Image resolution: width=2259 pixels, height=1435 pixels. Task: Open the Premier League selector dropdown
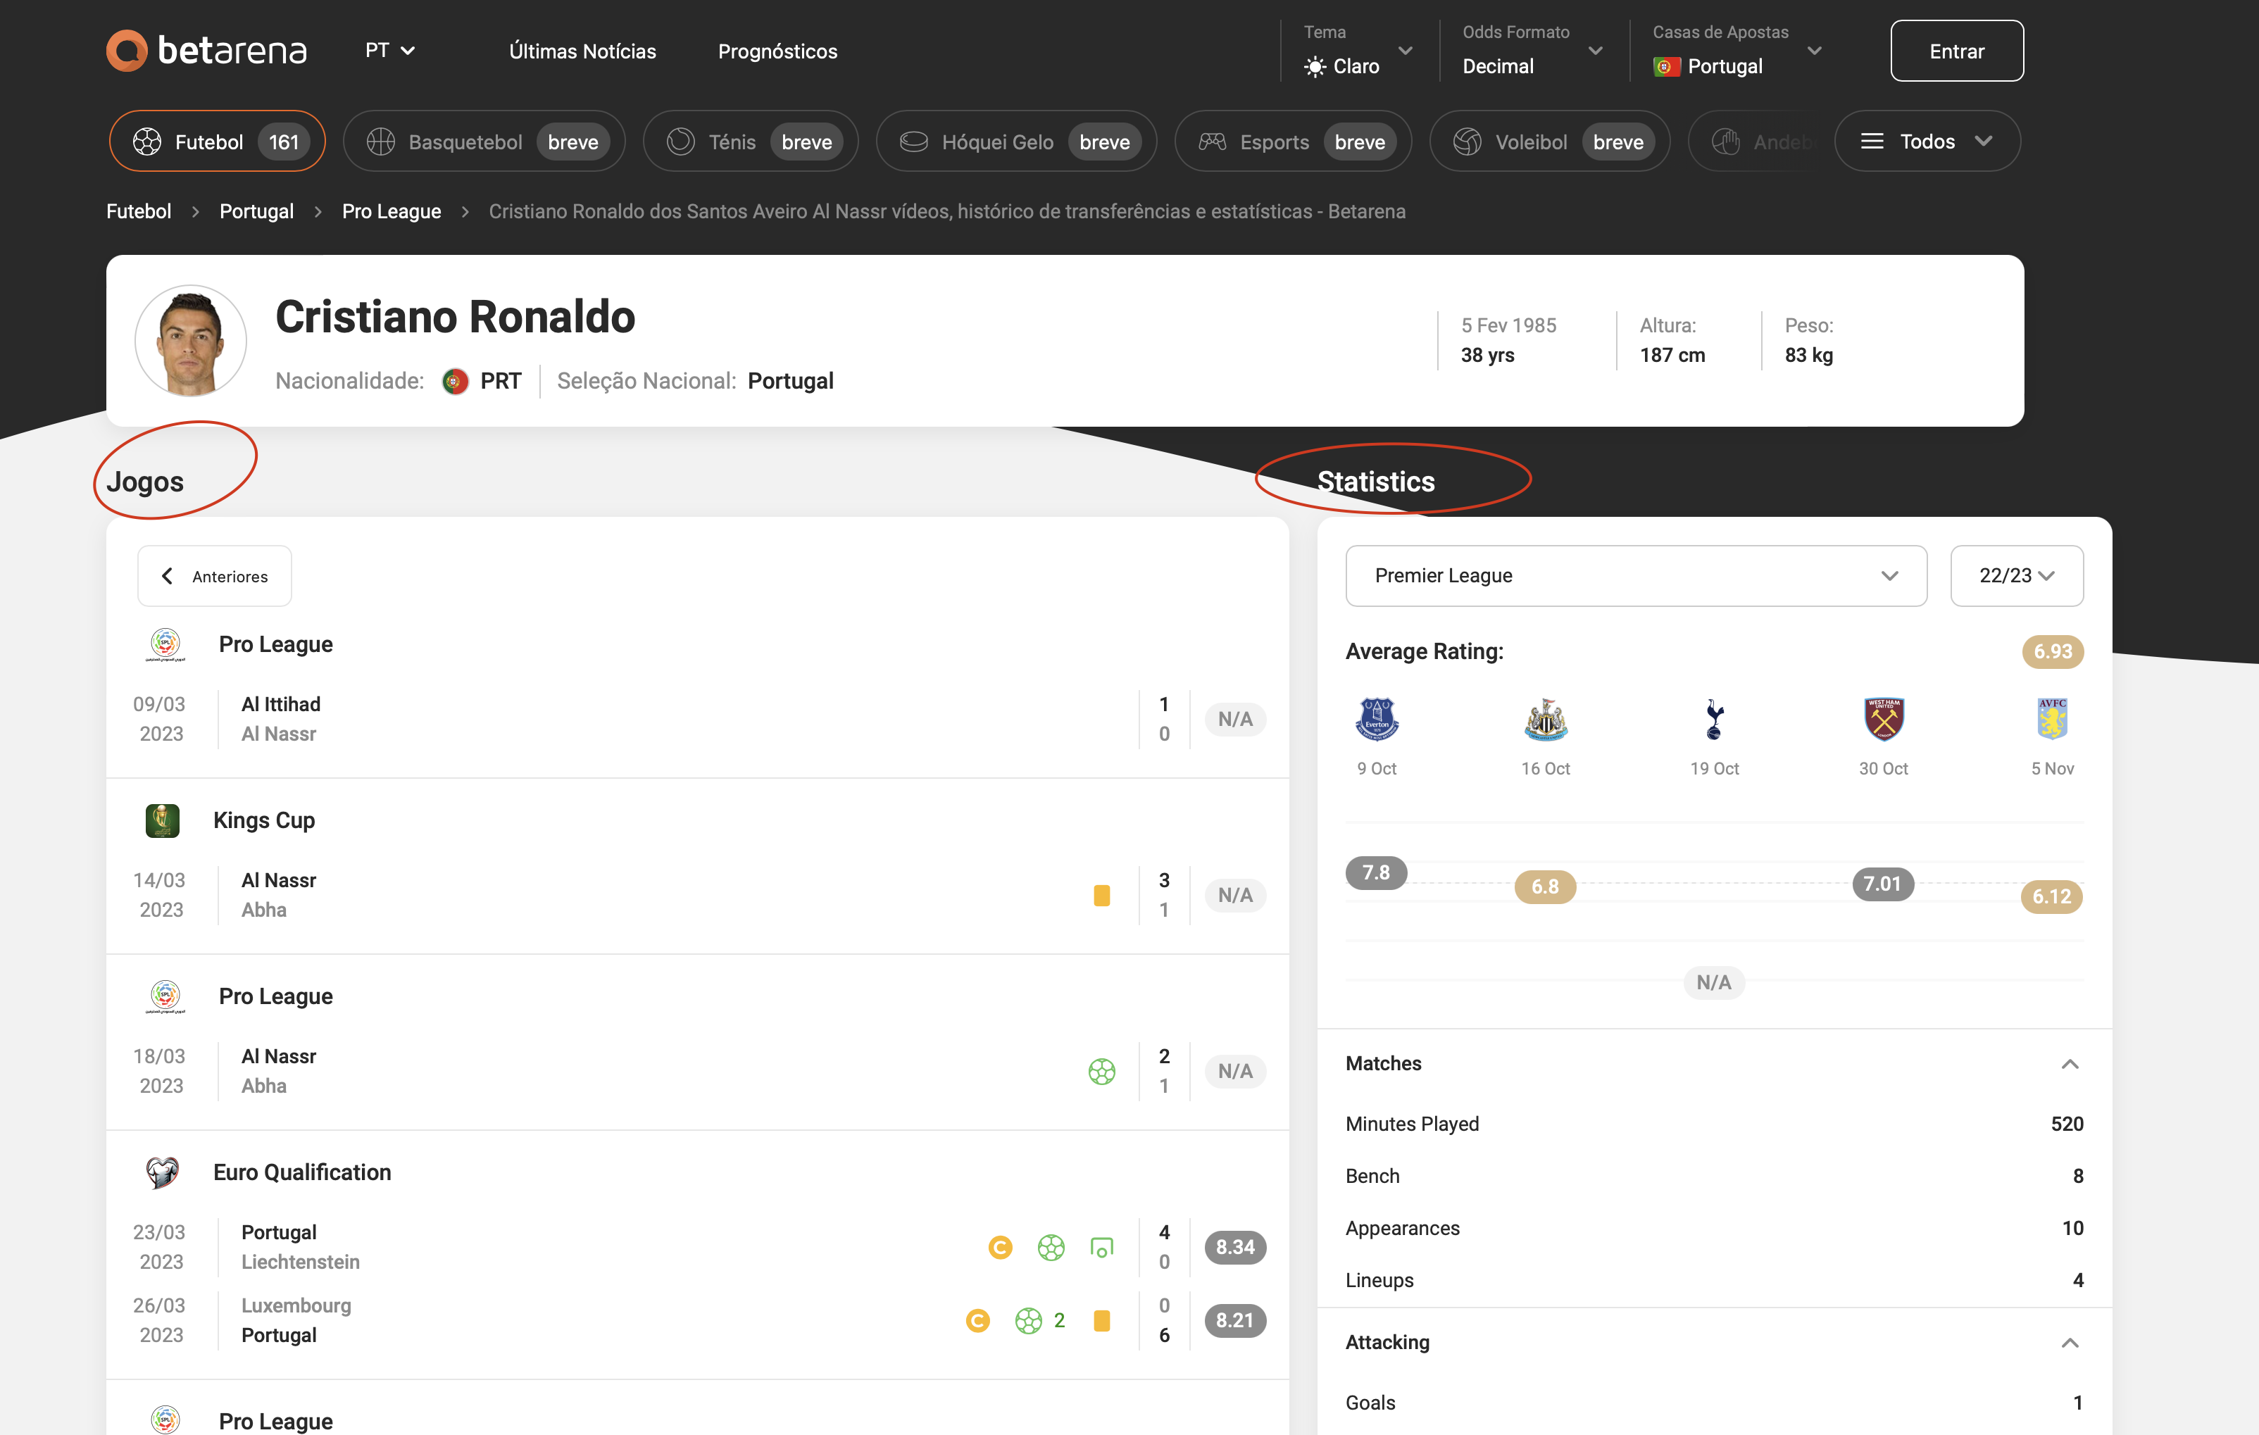coord(1636,575)
